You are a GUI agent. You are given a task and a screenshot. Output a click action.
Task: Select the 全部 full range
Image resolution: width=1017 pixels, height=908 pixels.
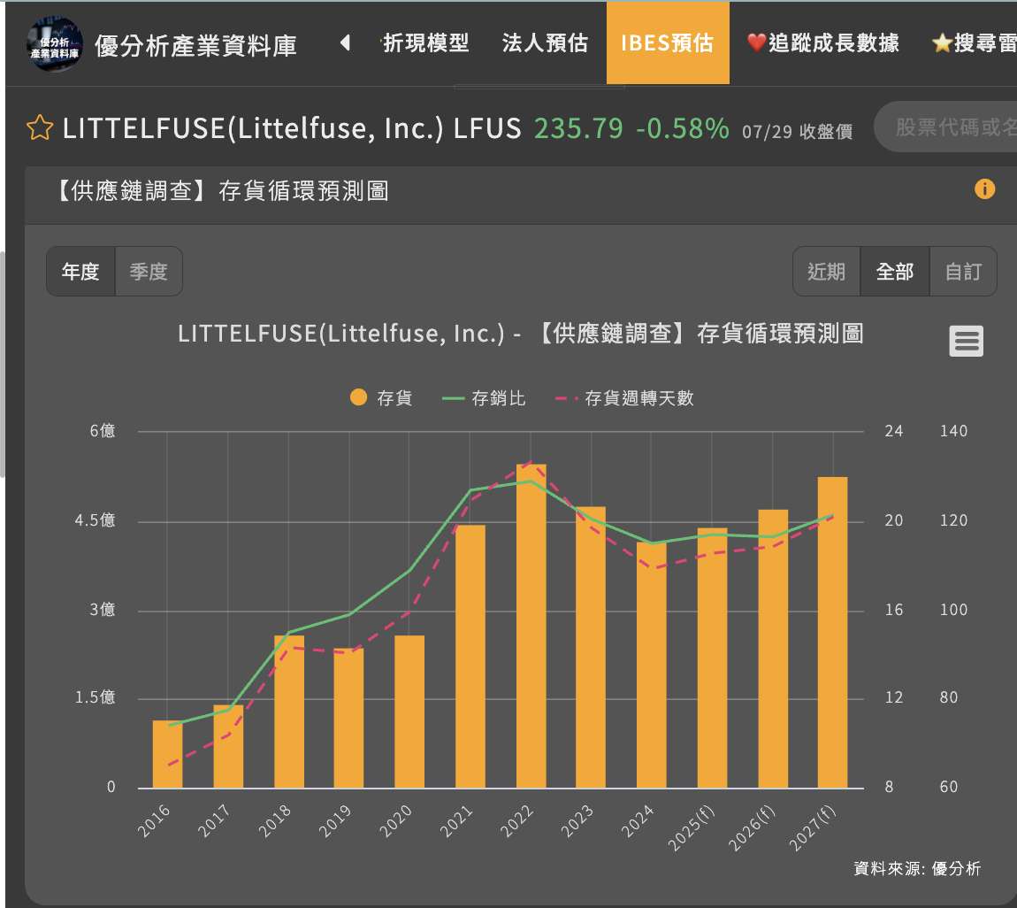click(x=894, y=272)
